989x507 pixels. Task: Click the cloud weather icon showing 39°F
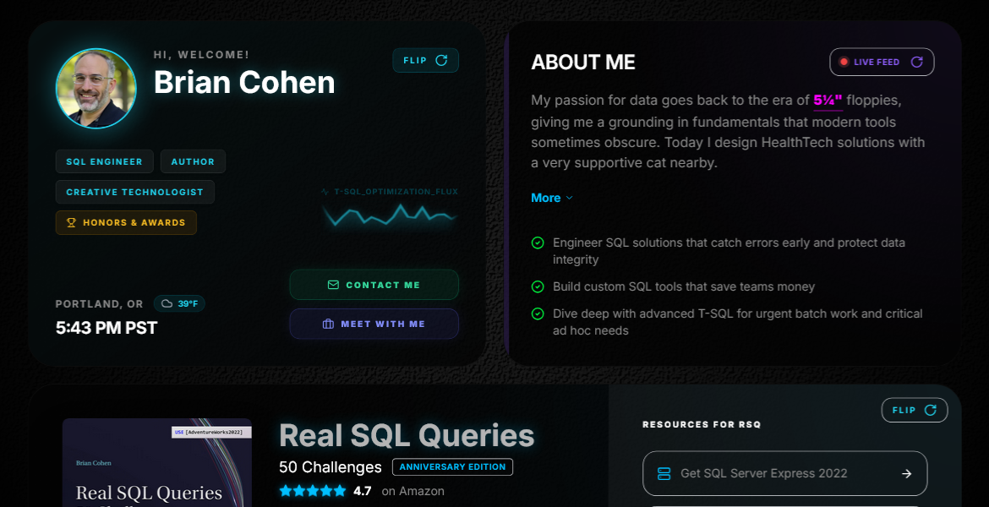tap(167, 303)
